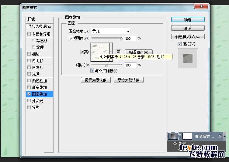Enable 纹理 checkbox

click(x=33, y=47)
